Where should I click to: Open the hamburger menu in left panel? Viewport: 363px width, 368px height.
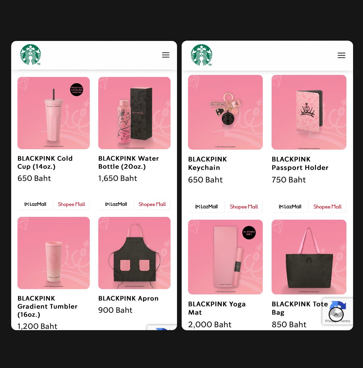[166, 55]
